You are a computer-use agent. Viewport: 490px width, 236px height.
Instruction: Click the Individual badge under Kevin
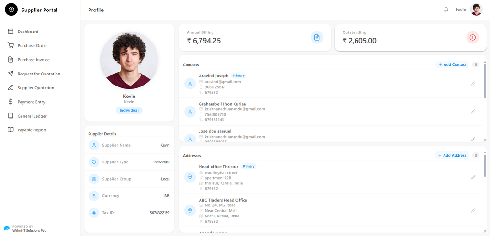point(129,110)
